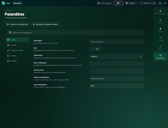This screenshot has height=128, width=168.
Task: Click the 'Chiffrement' label
Action: 38,55
